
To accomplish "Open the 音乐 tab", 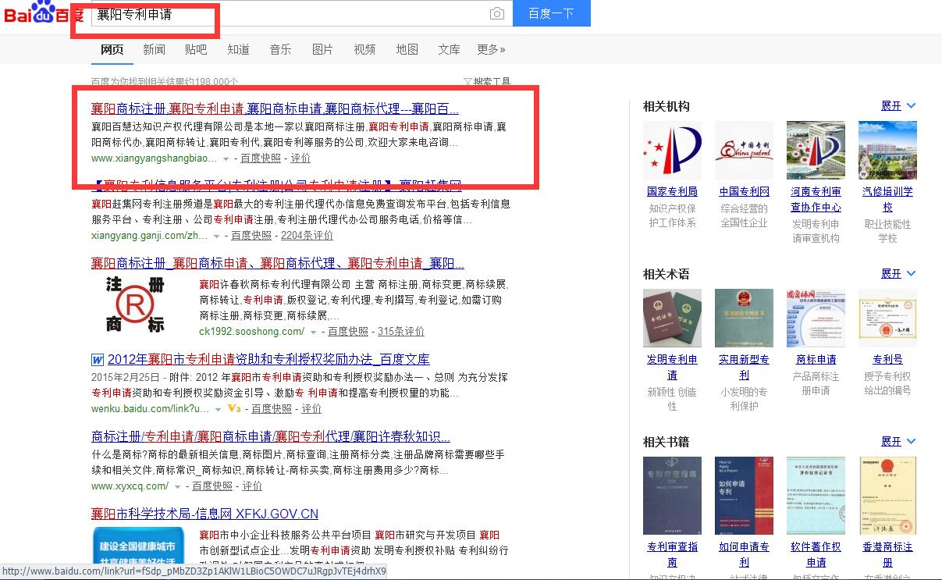I will pyautogui.click(x=280, y=49).
